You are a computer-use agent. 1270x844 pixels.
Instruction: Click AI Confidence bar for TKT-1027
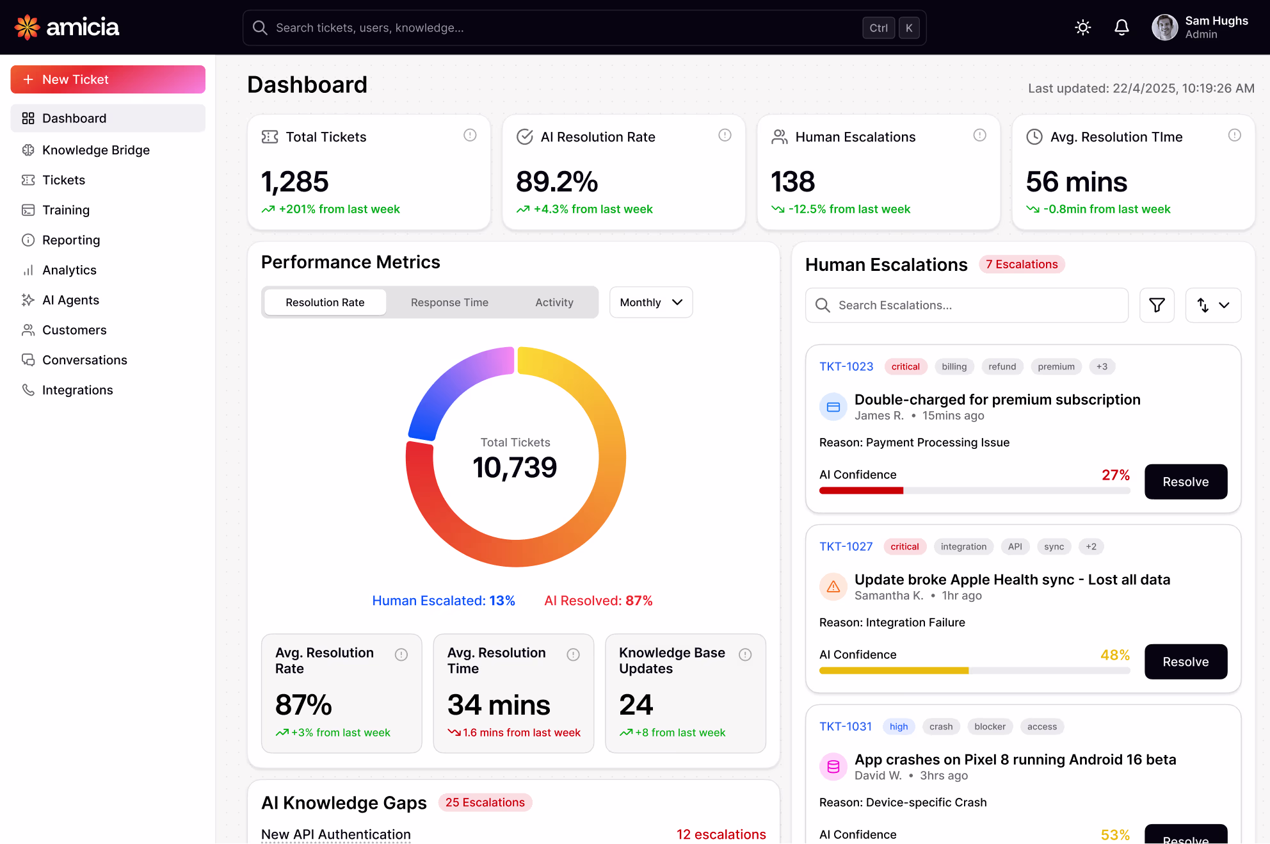coord(974,670)
